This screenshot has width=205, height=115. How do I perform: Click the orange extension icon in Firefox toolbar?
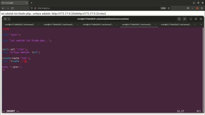[197, 8]
